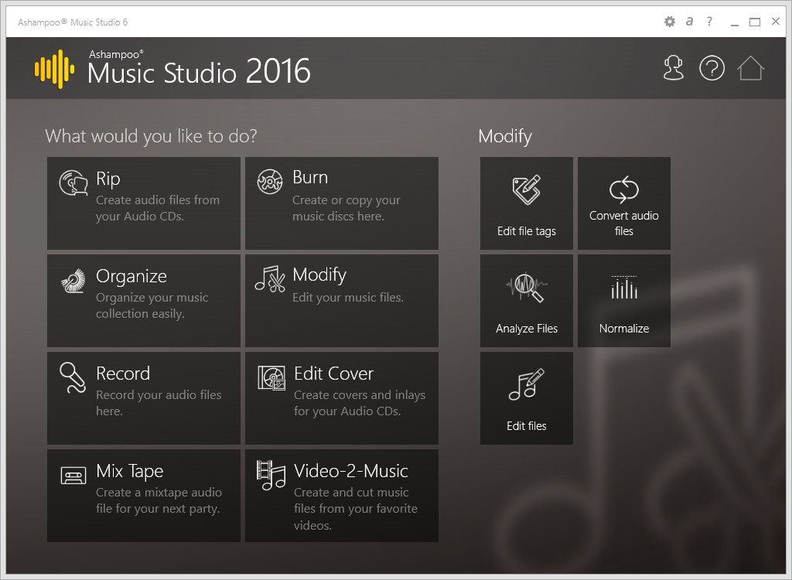Click the Record microphone icon
Screen dimensions: 792x580
point(73,377)
